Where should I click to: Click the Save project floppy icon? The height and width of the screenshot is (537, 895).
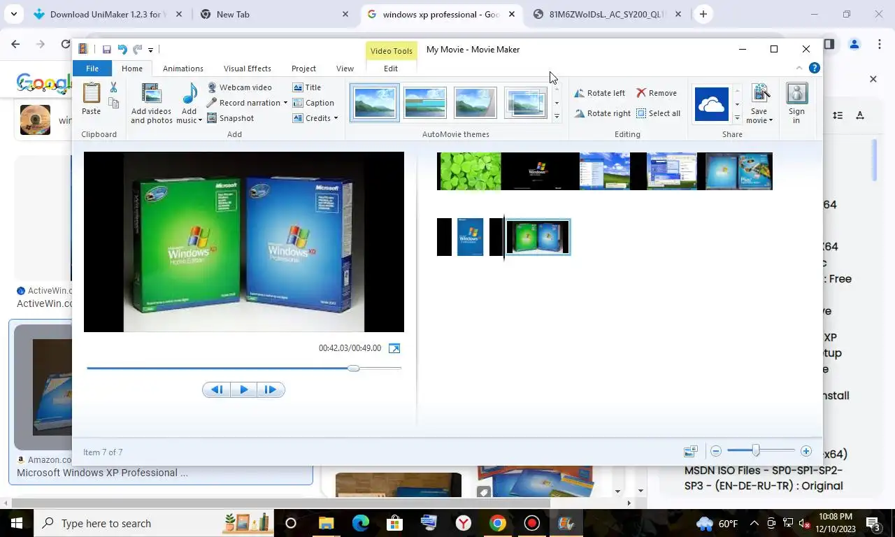106,49
